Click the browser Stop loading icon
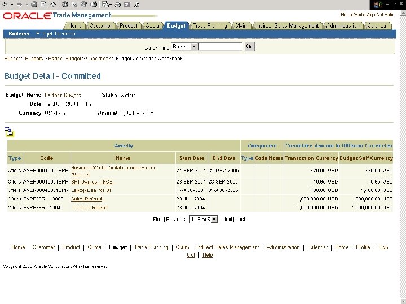Screen dimensions: 406x304 [x=34, y=5]
